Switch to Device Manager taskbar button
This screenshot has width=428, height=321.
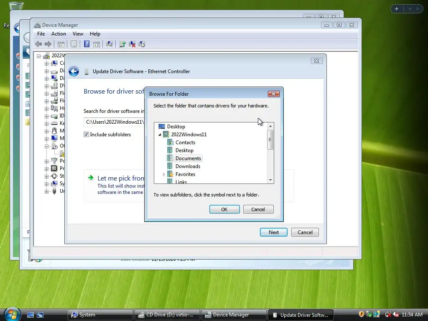[x=234, y=315]
